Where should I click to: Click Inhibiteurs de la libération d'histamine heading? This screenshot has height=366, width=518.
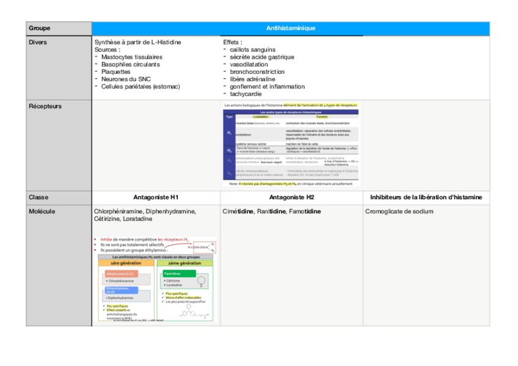[426, 197]
